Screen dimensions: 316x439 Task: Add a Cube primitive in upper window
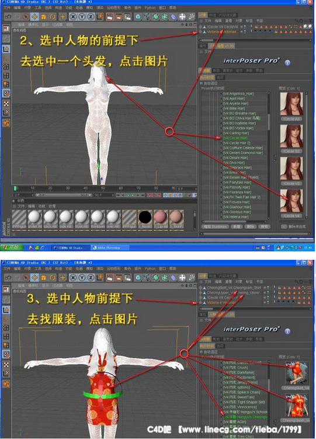138,17
